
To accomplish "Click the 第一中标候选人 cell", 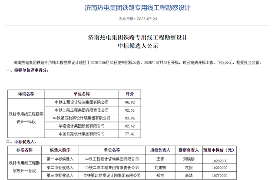I will coord(60,159).
